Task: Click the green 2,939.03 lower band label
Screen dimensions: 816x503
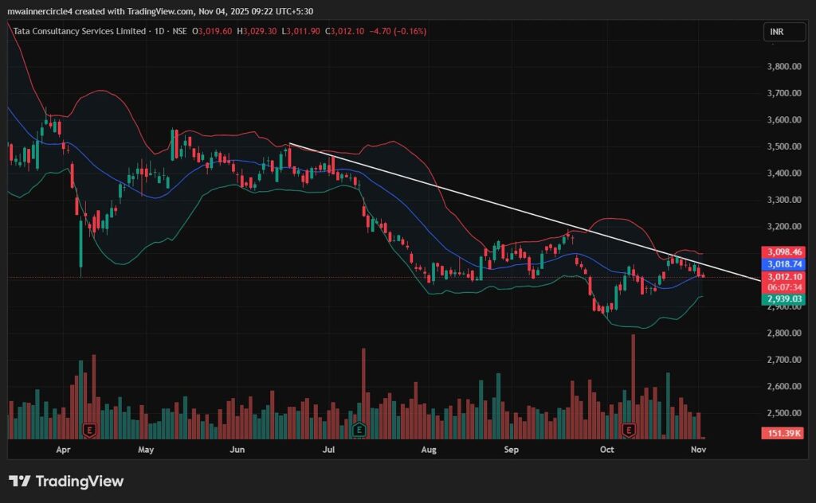Action: click(781, 299)
